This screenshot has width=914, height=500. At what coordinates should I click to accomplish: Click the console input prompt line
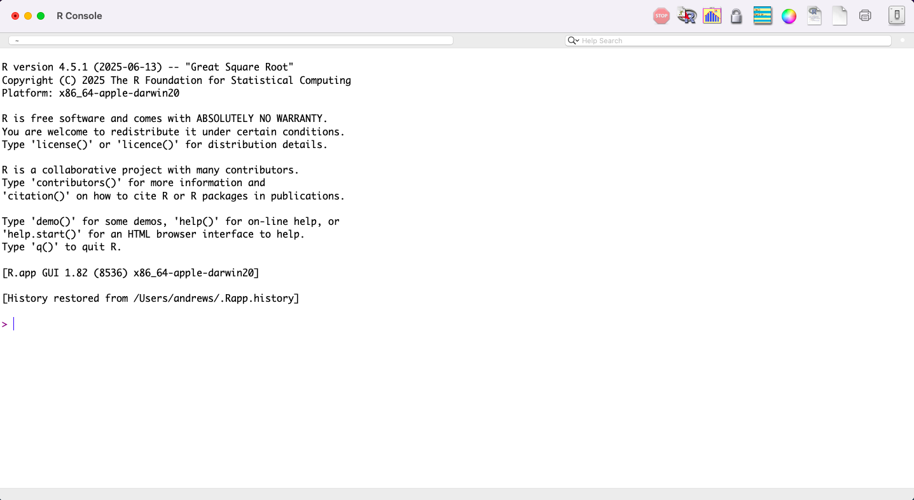pos(254,324)
